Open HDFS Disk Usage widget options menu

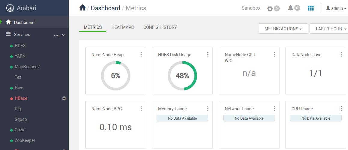tap(208, 54)
